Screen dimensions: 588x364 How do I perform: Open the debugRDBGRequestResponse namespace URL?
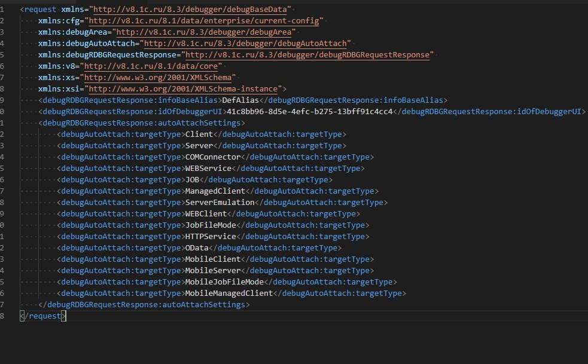click(x=307, y=55)
